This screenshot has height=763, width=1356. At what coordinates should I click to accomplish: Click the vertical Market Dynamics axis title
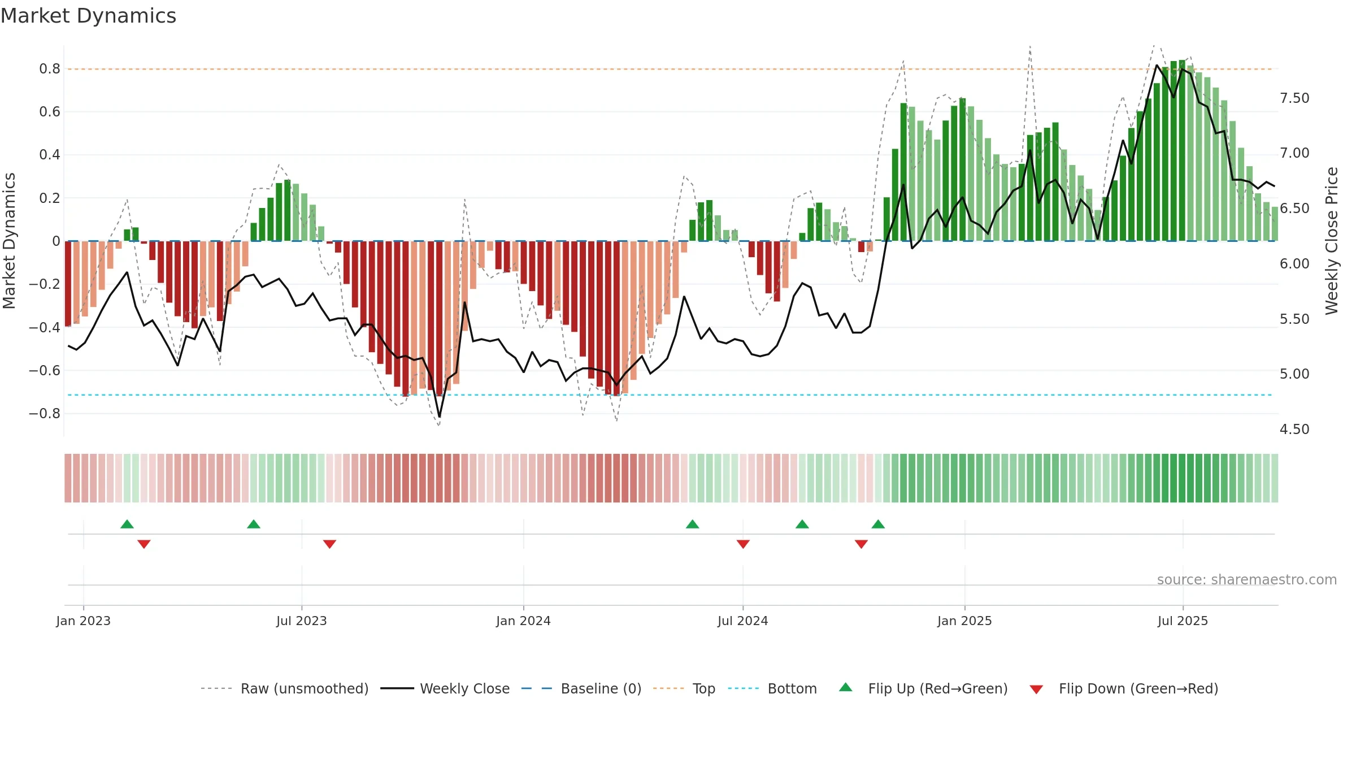(x=9, y=241)
